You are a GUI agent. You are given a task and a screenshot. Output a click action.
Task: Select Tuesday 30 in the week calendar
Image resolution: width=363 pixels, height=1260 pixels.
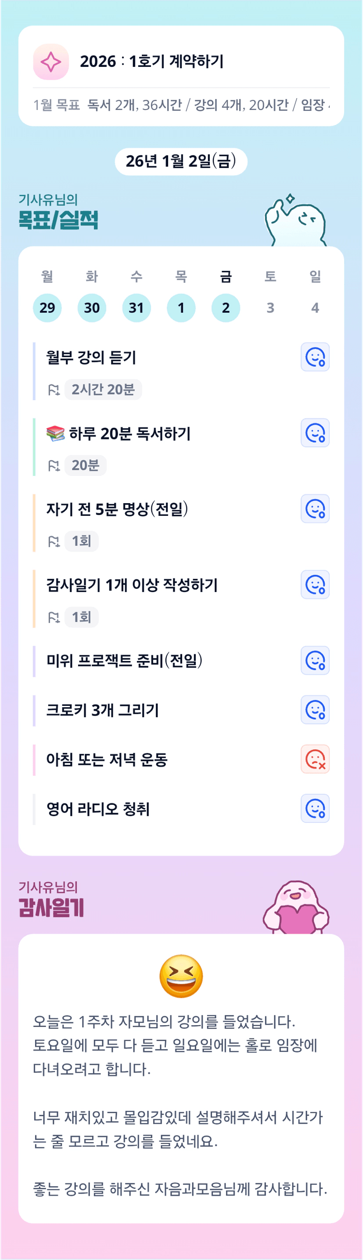coord(92,308)
